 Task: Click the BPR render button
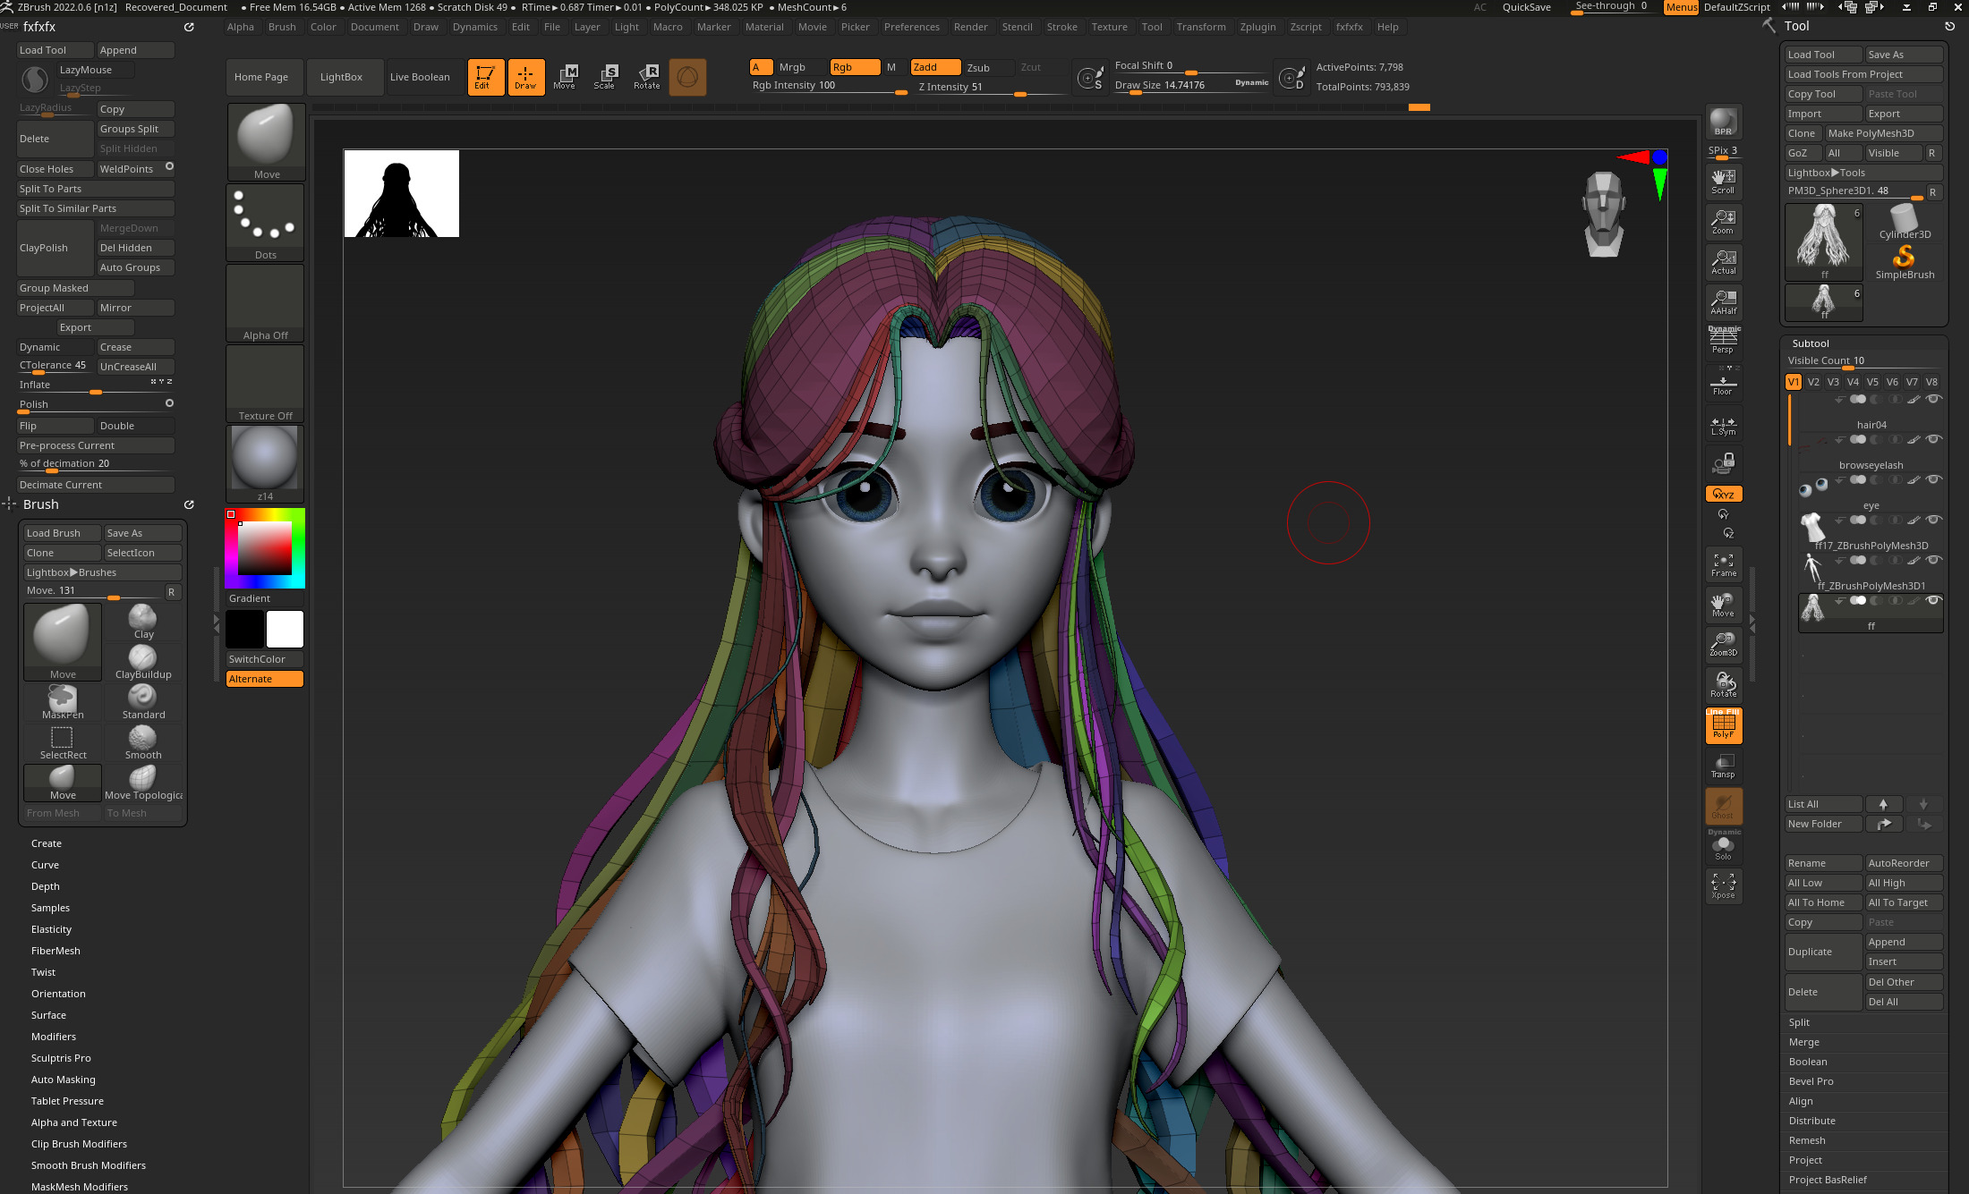[x=1723, y=122]
